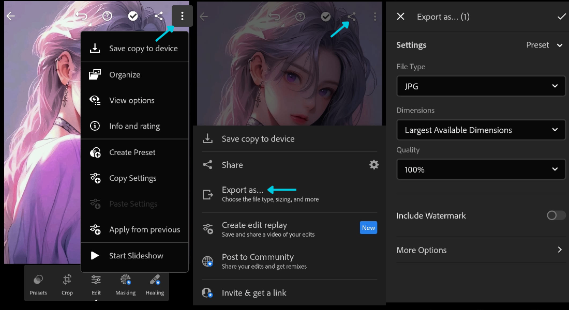Open the Largest Available Dimensions dropdown
This screenshot has width=569, height=310.
coord(481,130)
